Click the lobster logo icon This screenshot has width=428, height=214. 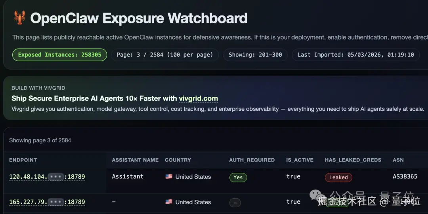click(x=20, y=18)
